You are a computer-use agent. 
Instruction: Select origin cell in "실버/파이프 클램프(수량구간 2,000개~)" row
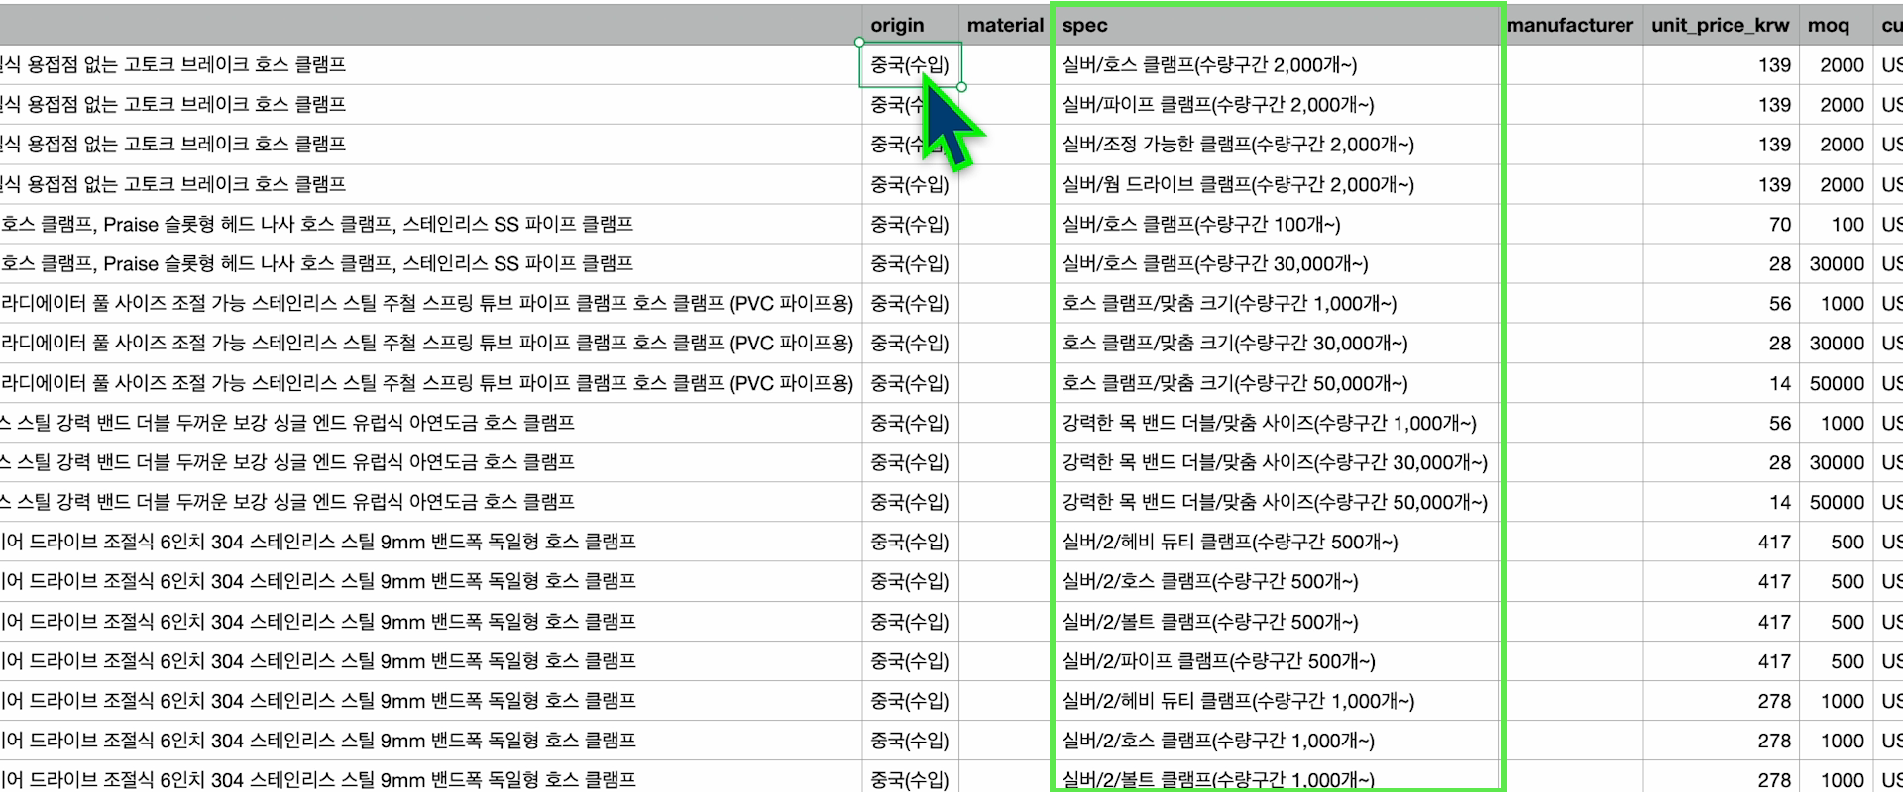click(910, 105)
